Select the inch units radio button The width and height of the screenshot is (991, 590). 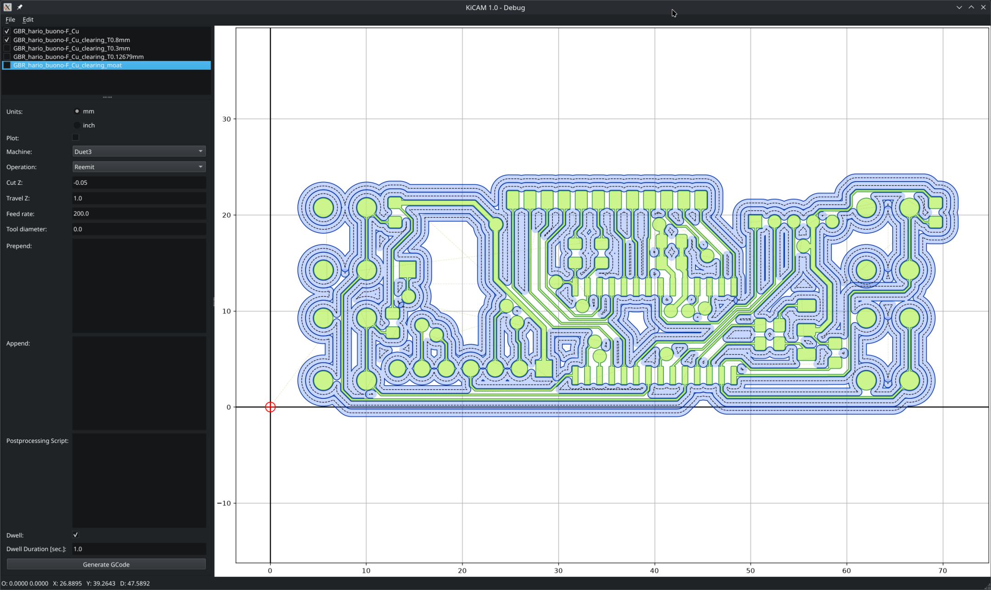pyautogui.click(x=77, y=125)
